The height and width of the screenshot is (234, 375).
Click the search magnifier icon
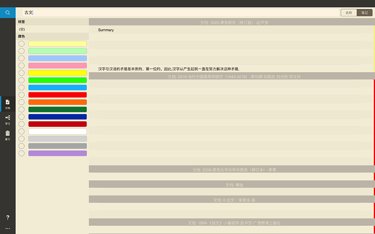pos(8,12)
